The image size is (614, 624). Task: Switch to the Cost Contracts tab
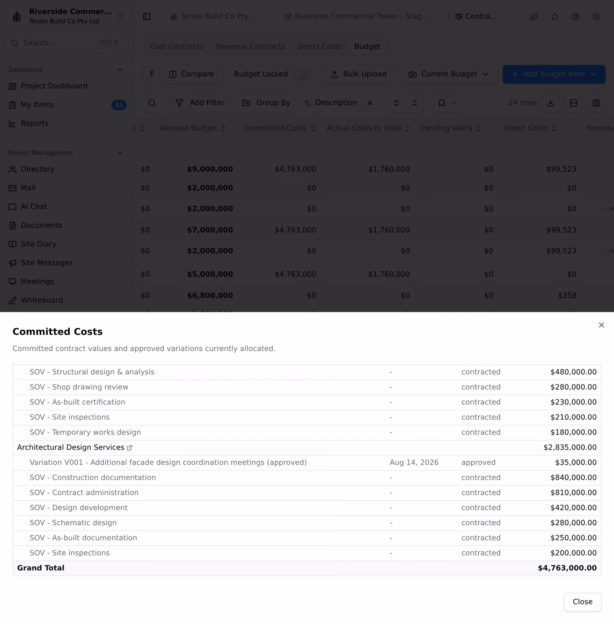coord(176,46)
